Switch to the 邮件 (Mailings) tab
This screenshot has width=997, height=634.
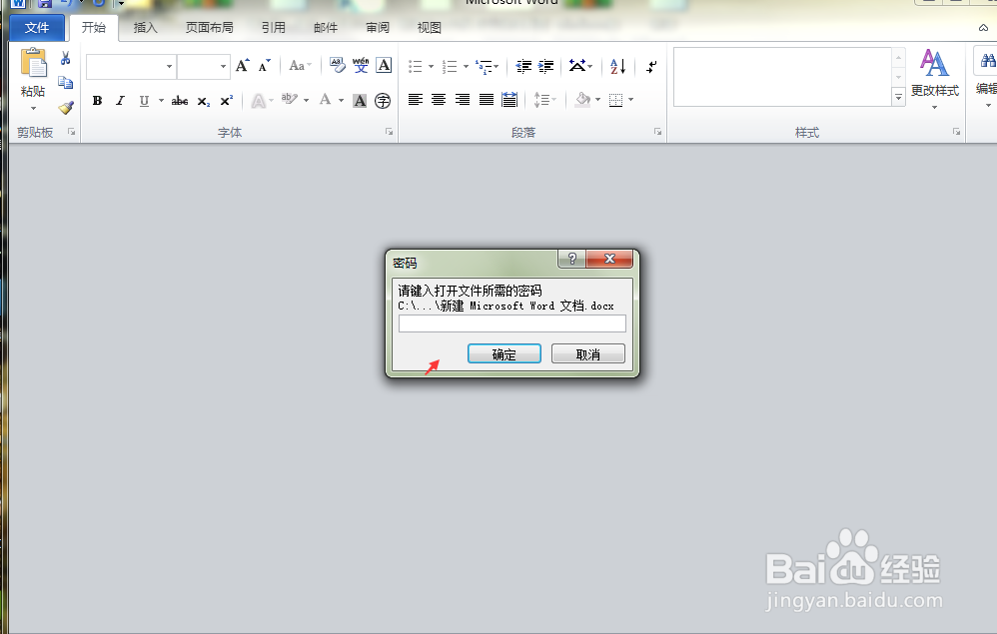(326, 28)
